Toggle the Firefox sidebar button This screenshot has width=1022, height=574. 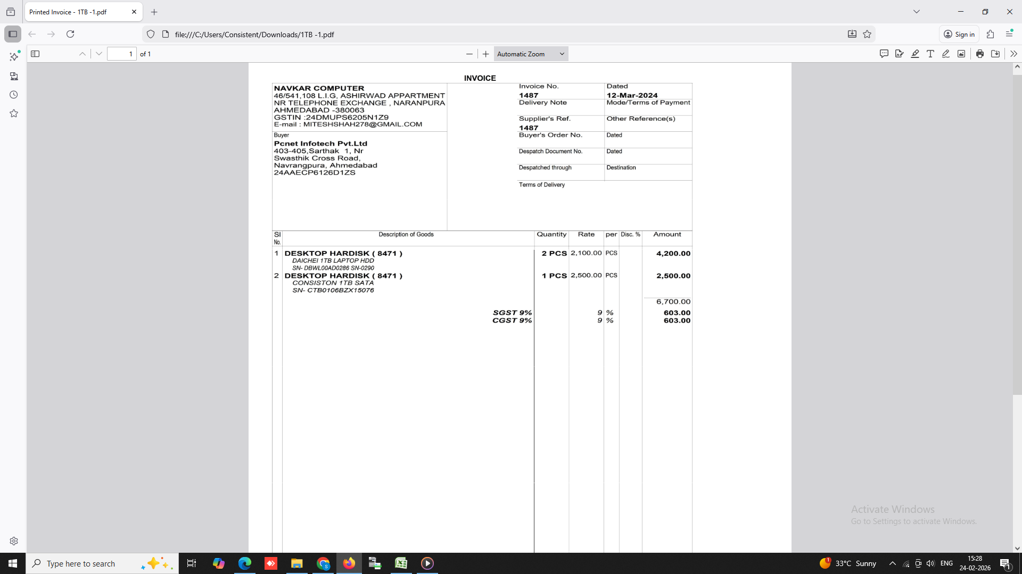pos(13,34)
